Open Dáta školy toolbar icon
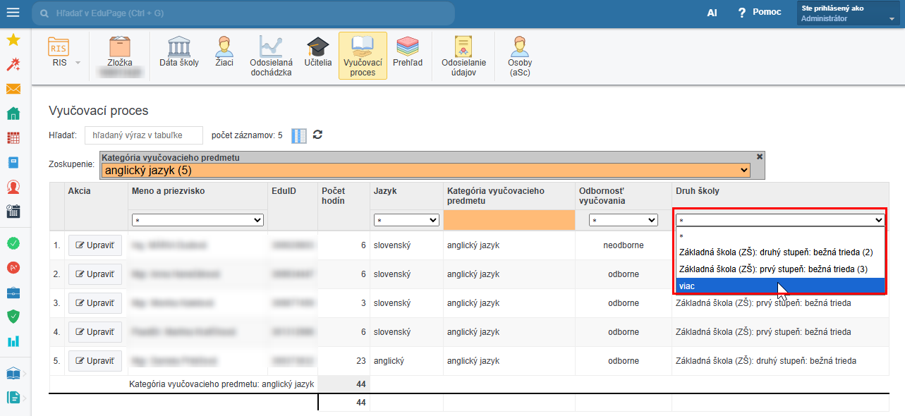The image size is (905, 416). pyautogui.click(x=179, y=52)
